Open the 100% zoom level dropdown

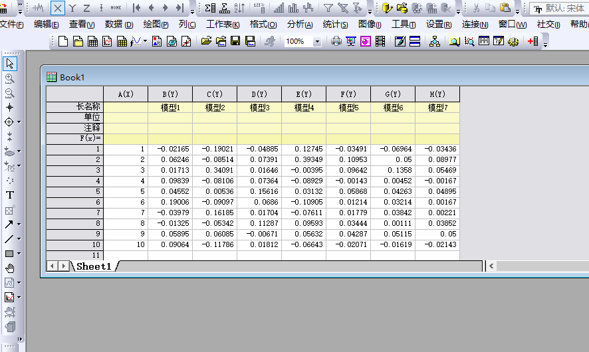(316, 41)
